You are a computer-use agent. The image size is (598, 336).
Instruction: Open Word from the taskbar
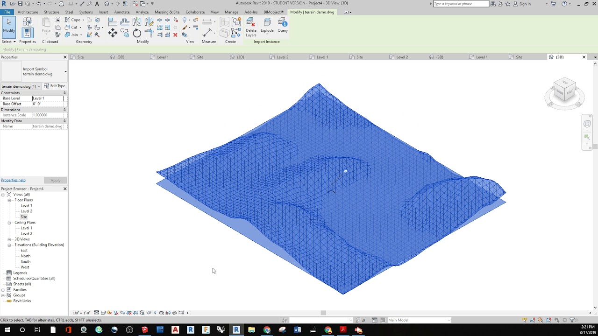click(298, 330)
